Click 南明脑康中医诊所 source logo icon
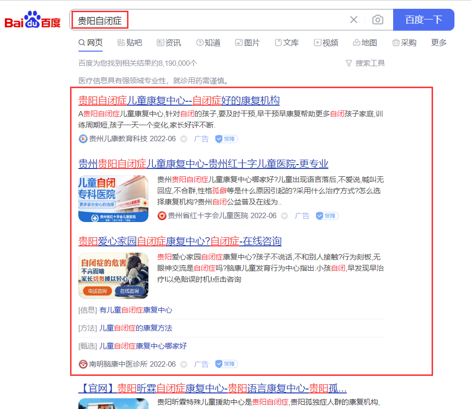 click(83, 364)
